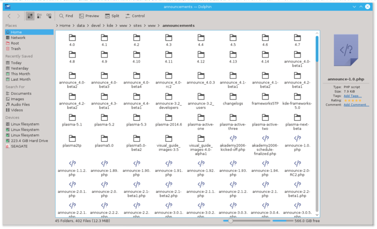Viewport: 377px width, 229px height.
Task: Select the plasma-next-beta folder
Action: pyautogui.click(x=297, y=122)
